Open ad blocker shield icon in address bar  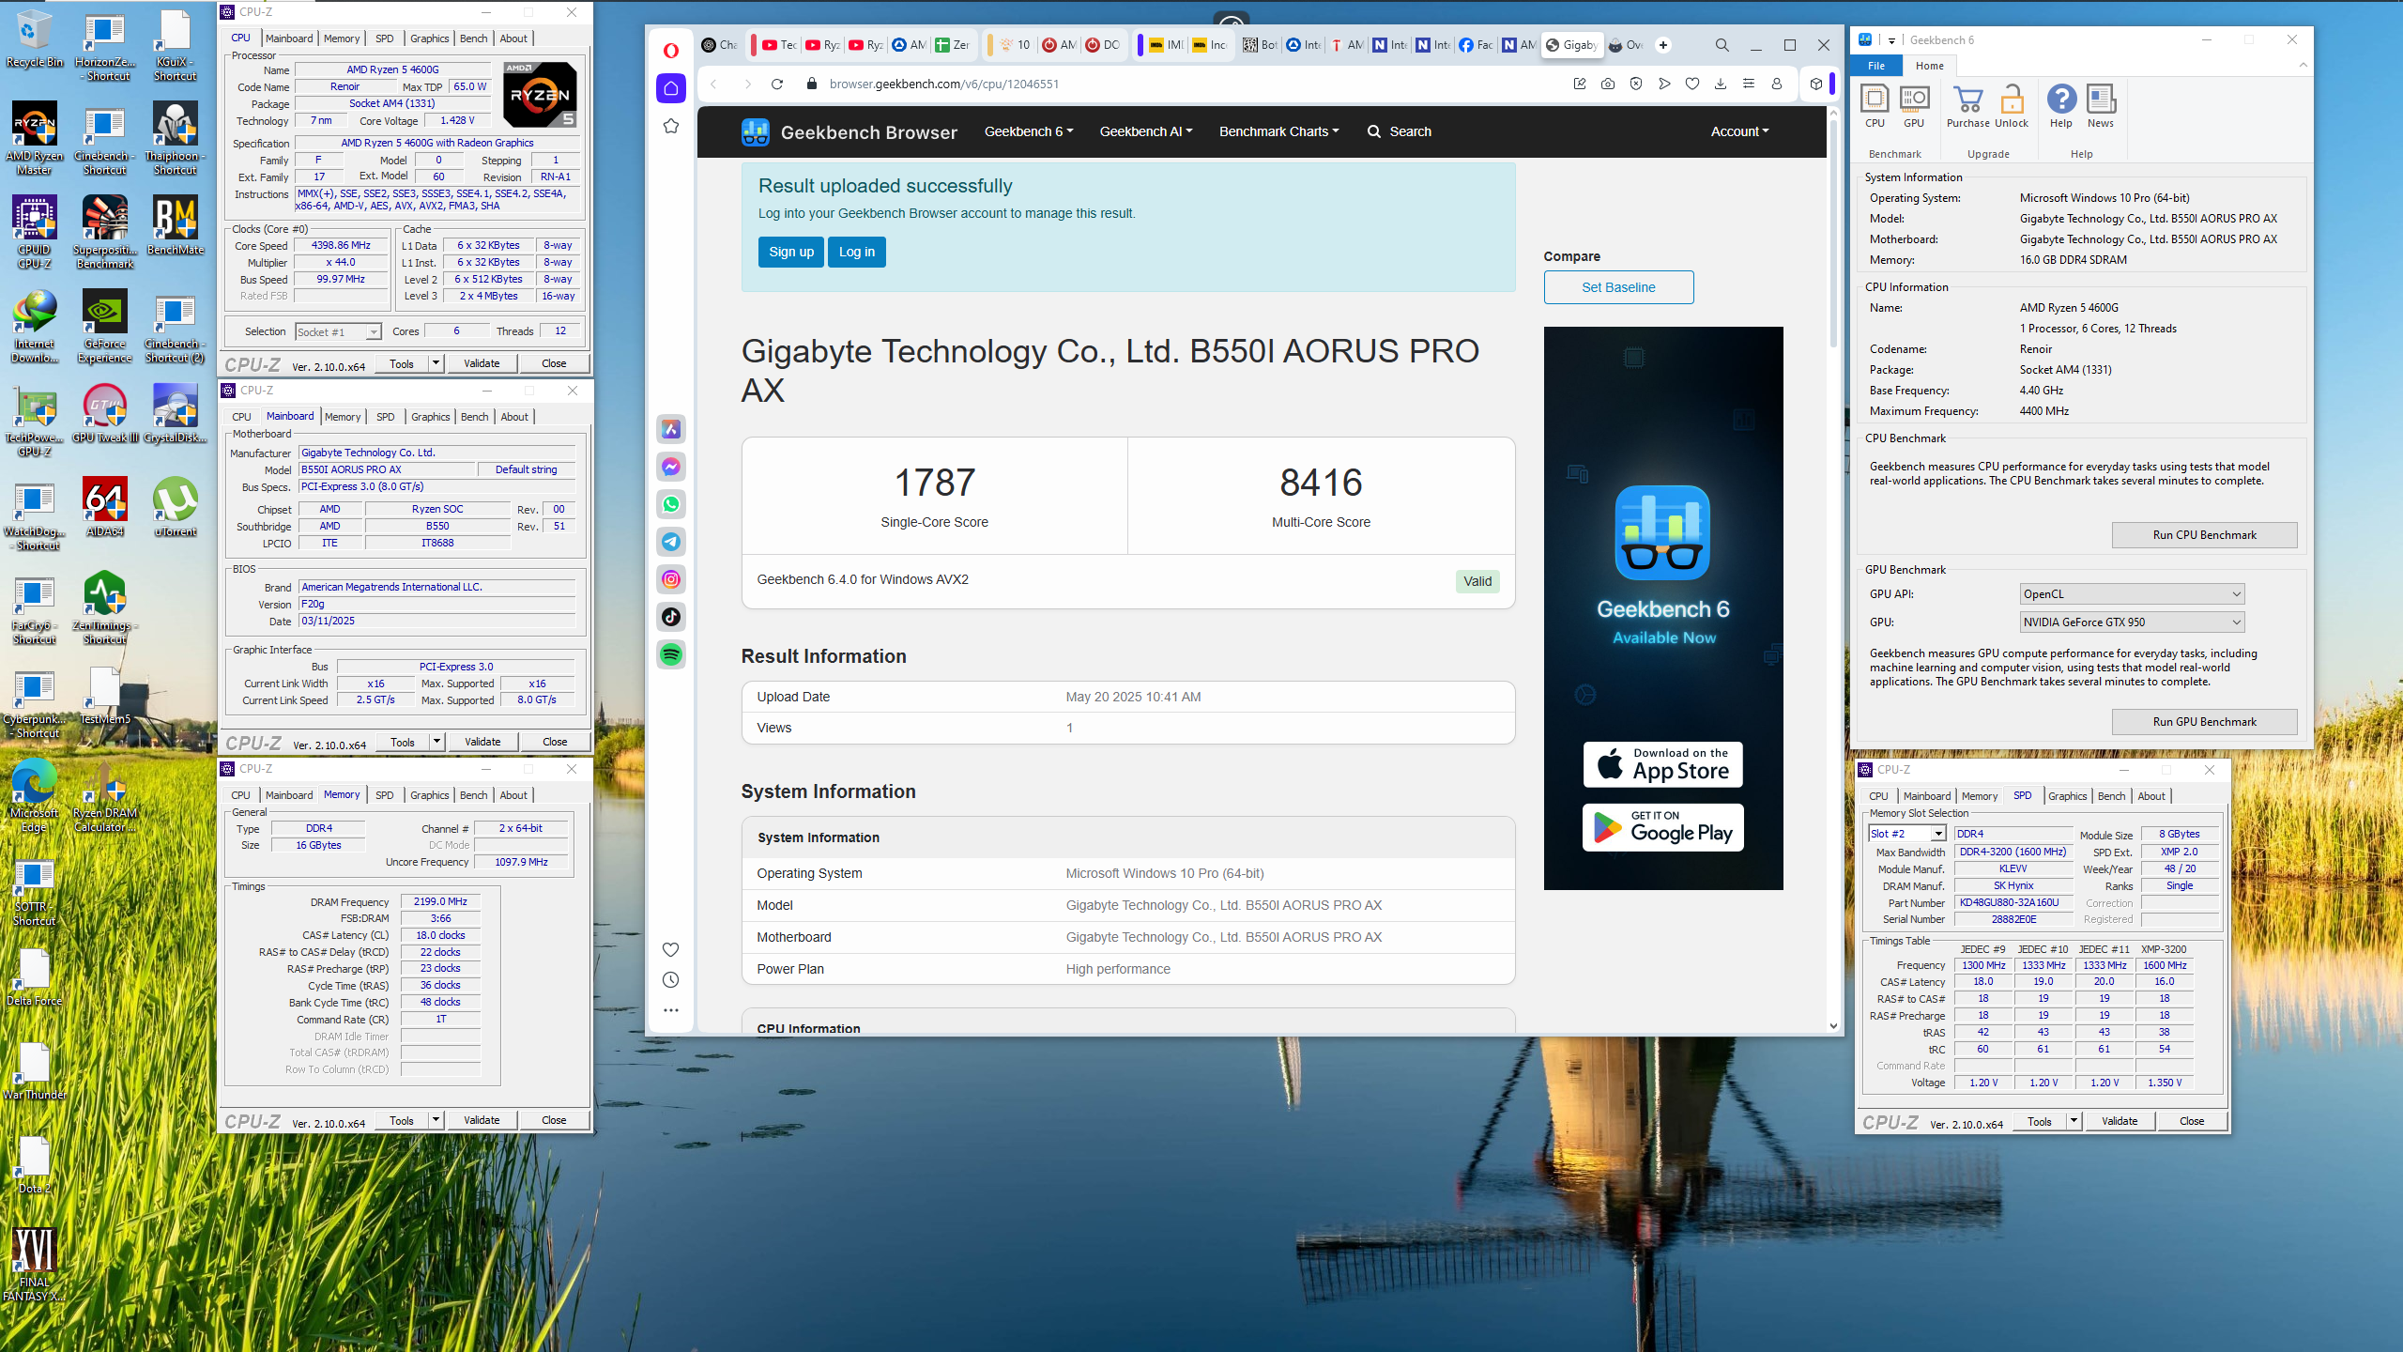[1636, 84]
